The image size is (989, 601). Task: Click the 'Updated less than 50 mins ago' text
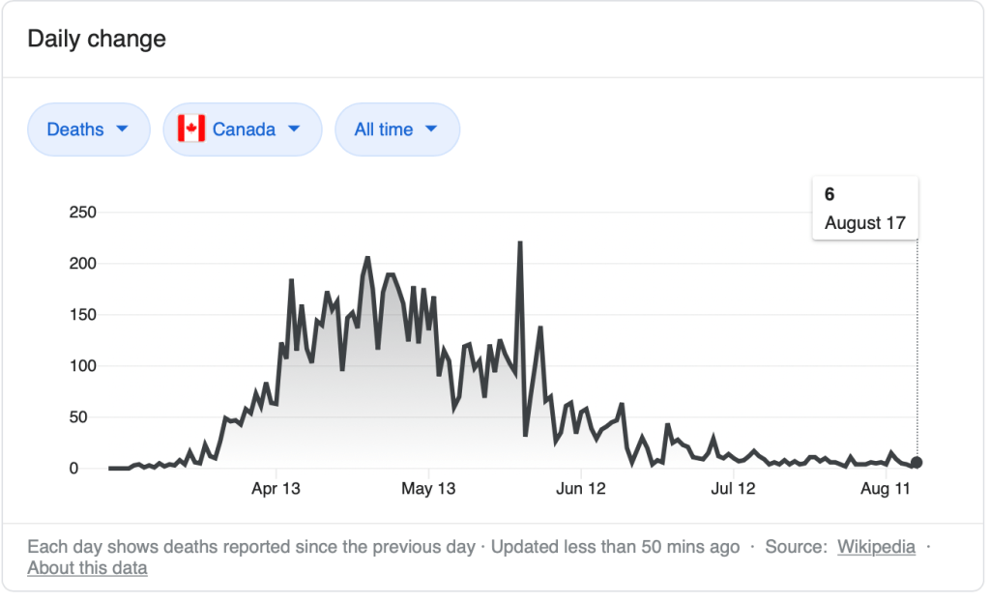coord(615,547)
